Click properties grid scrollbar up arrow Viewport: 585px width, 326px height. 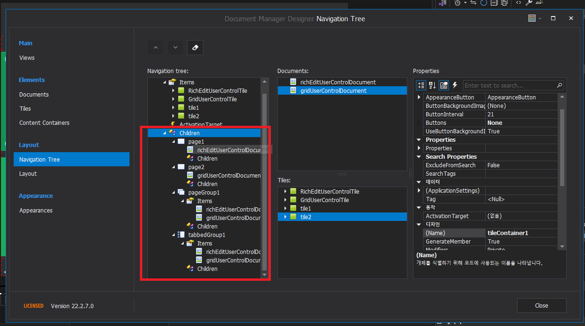pos(561,97)
